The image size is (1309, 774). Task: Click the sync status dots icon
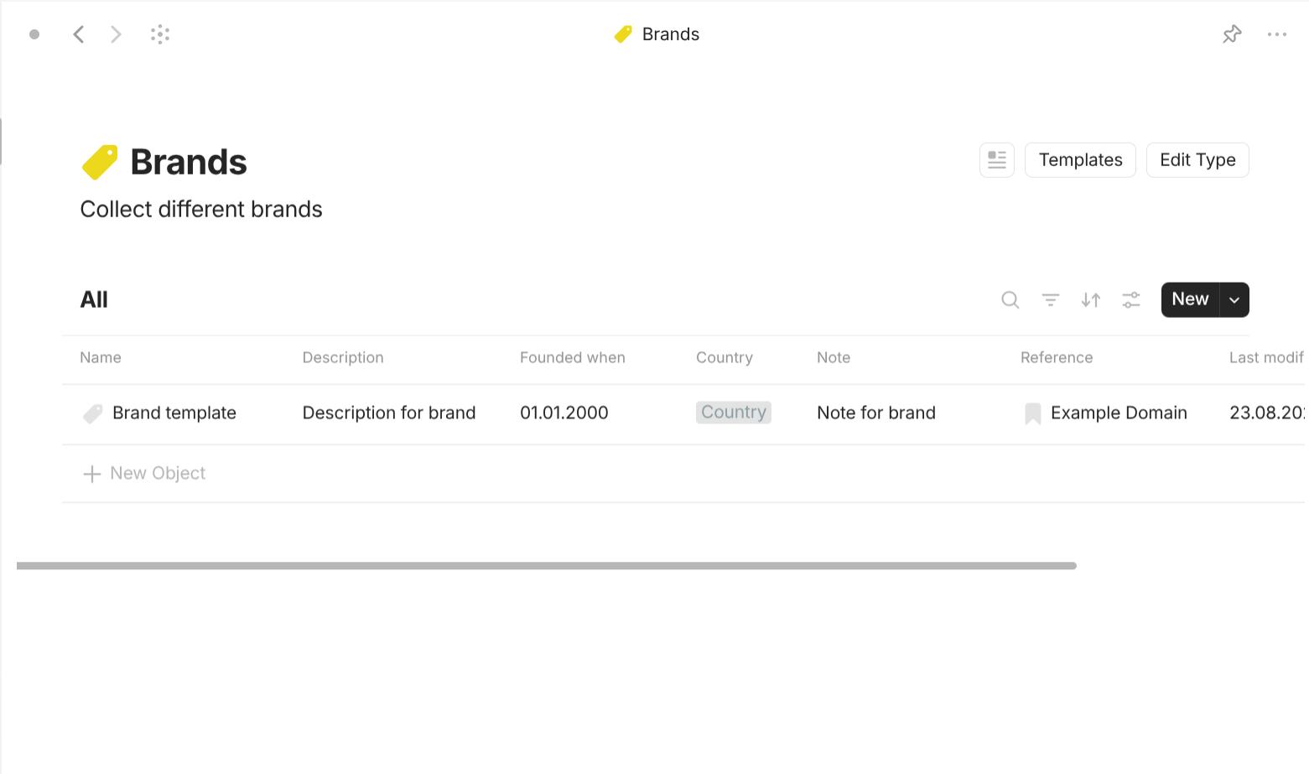[x=159, y=34]
